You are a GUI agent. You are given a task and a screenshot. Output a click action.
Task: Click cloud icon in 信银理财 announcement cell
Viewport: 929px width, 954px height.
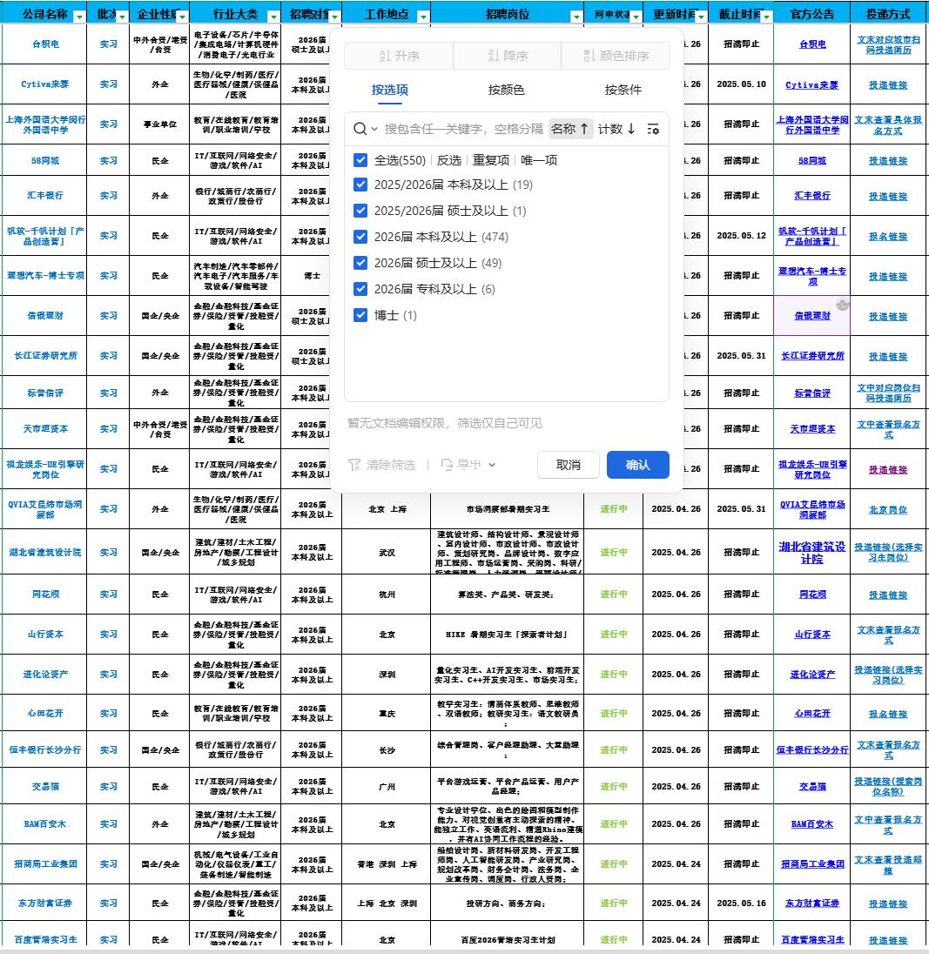842,305
